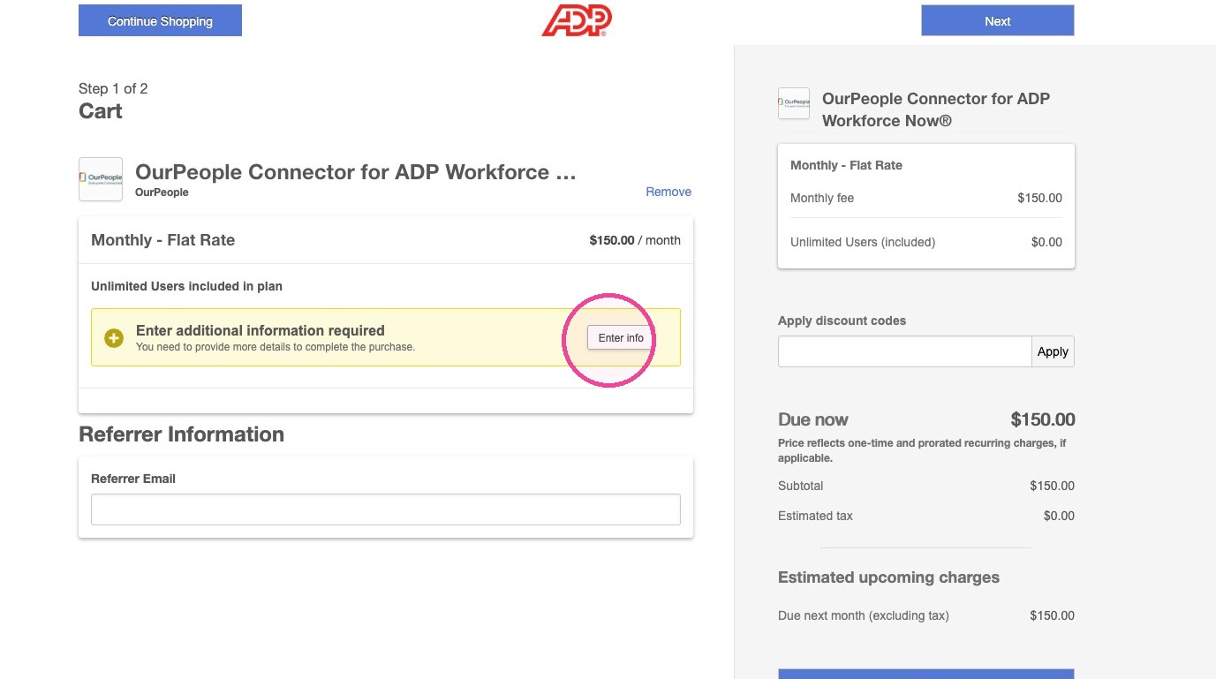The height and width of the screenshot is (679, 1216).
Task: Select the 'Referrer Information' heading
Action: click(x=182, y=434)
